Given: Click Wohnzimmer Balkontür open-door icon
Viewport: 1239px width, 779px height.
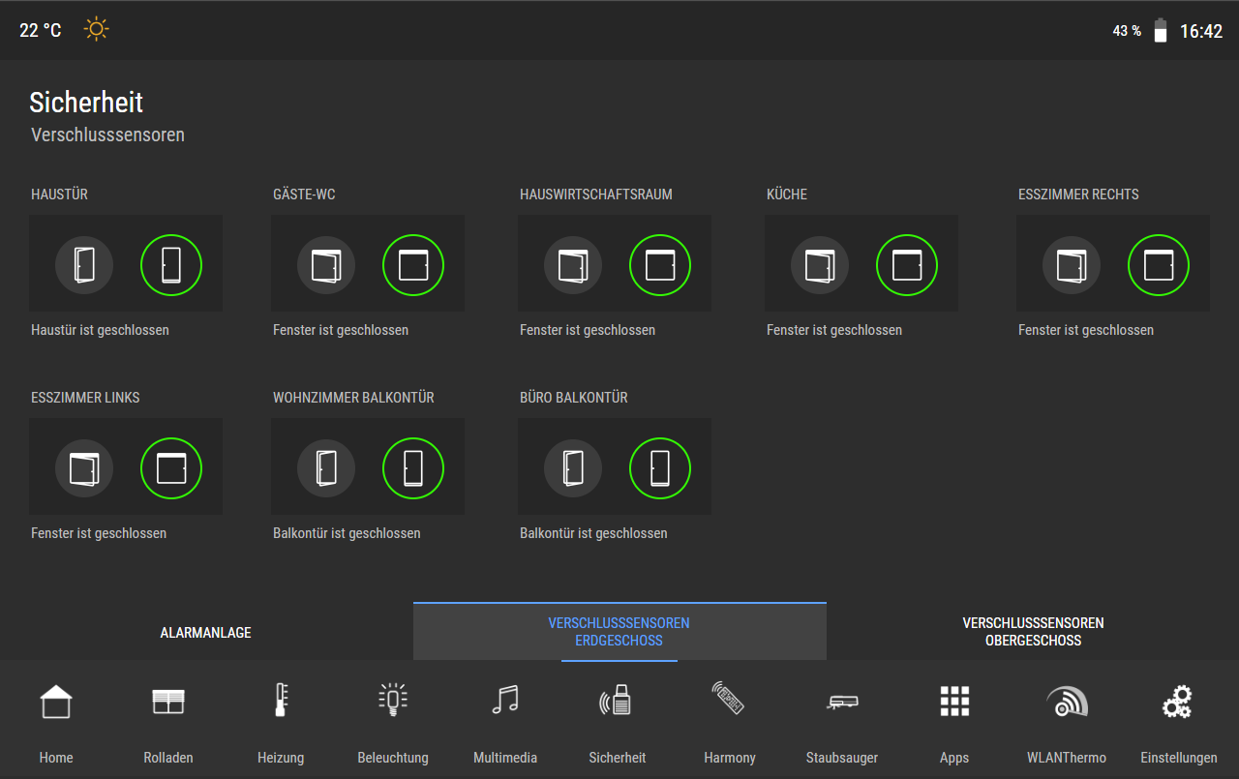Looking at the screenshot, I should pos(326,468).
